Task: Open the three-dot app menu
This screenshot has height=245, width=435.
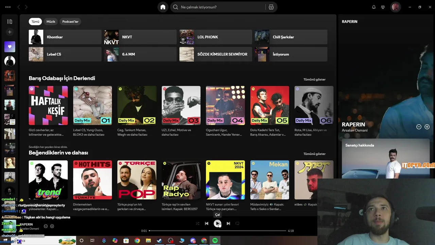Action: point(8,7)
